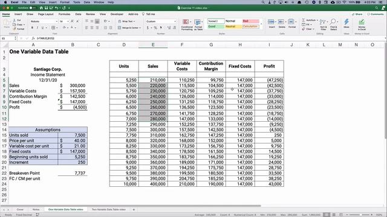Click the Share button

pos(357,14)
